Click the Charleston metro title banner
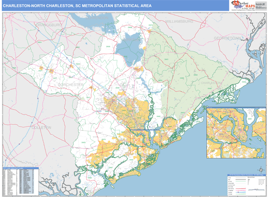This screenshot has width=268, height=197. pos(77,5)
